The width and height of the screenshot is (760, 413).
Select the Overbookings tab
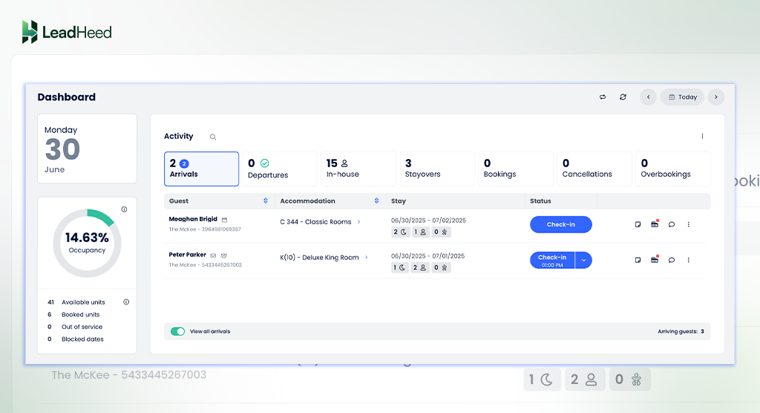coord(672,169)
